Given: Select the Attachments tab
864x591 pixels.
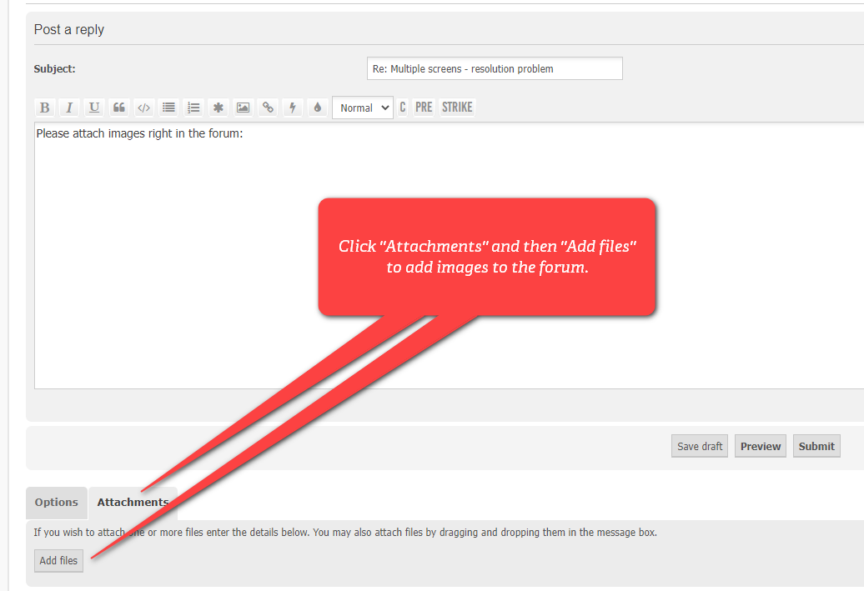Looking at the screenshot, I should click(x=133, y=503).
